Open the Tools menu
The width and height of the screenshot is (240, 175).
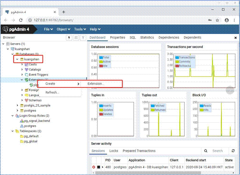point(80,29)
